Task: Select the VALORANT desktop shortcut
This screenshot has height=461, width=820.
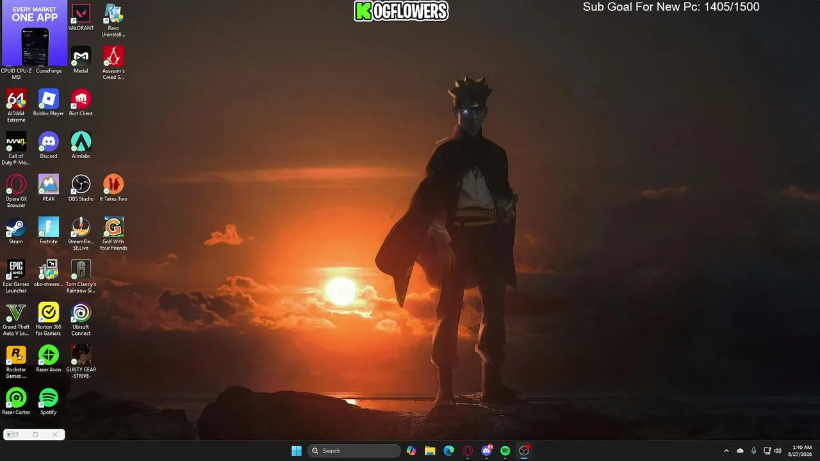Action: (x=81, y=18)
